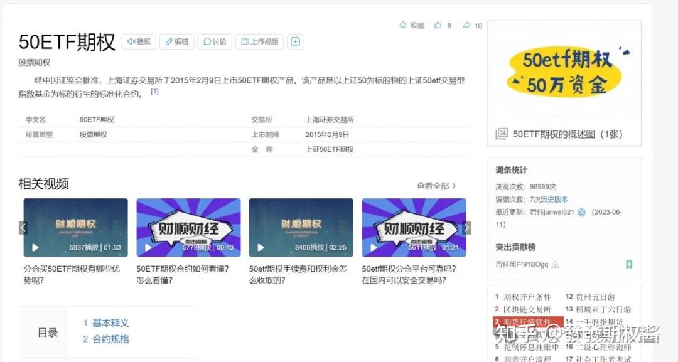Viewport: 678px width, 362px height.
Task: Show previous videos with left carousel arrow
Action: click(x=23, y=227)
